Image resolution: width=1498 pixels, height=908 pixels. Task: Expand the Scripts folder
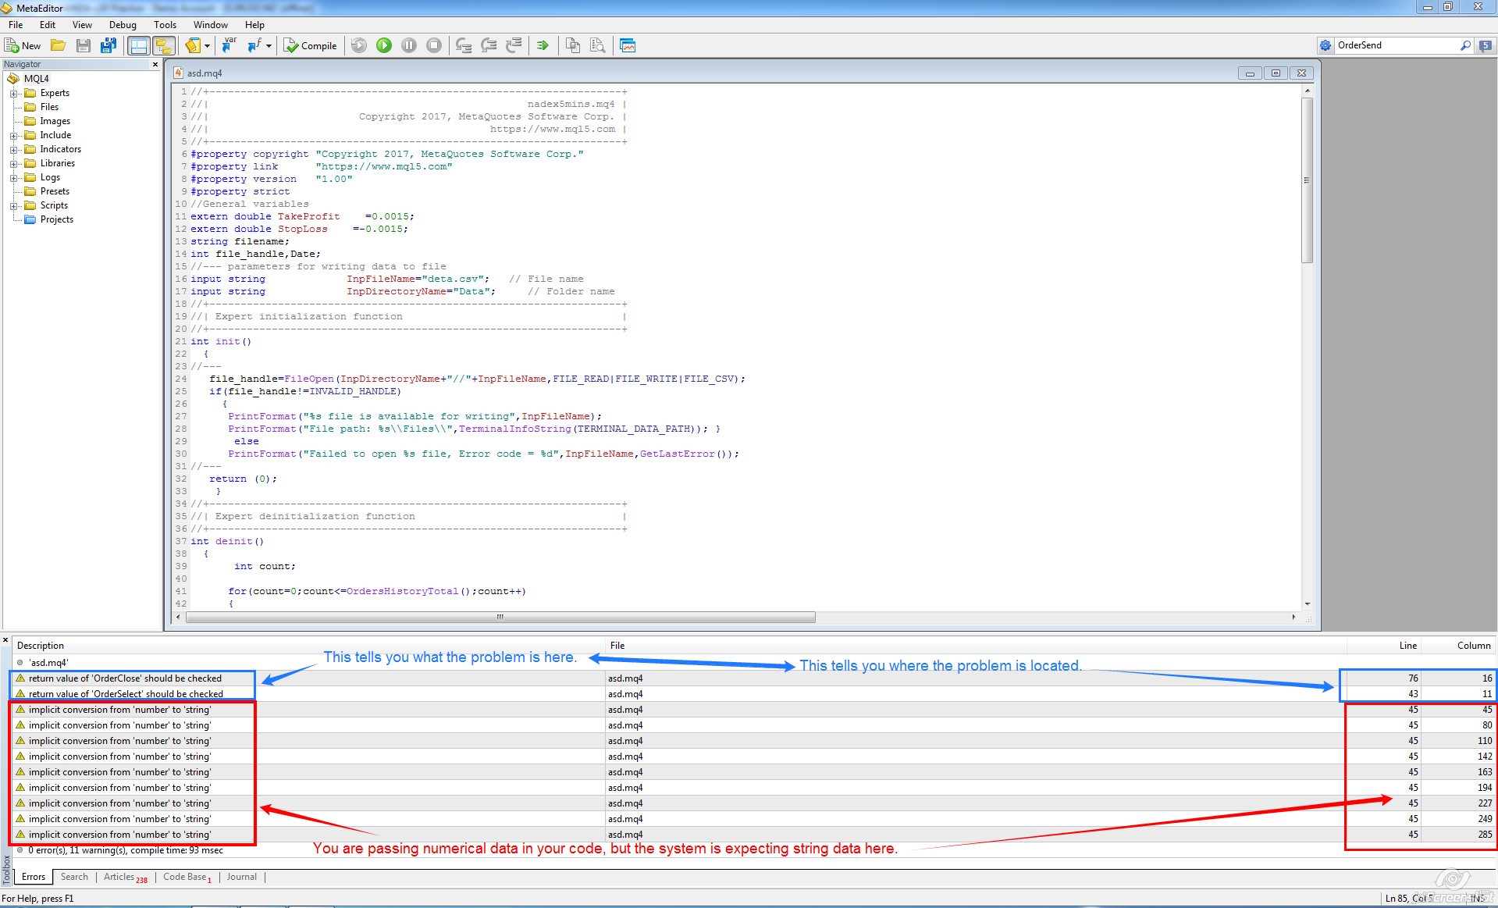click(x=13, y=206)
